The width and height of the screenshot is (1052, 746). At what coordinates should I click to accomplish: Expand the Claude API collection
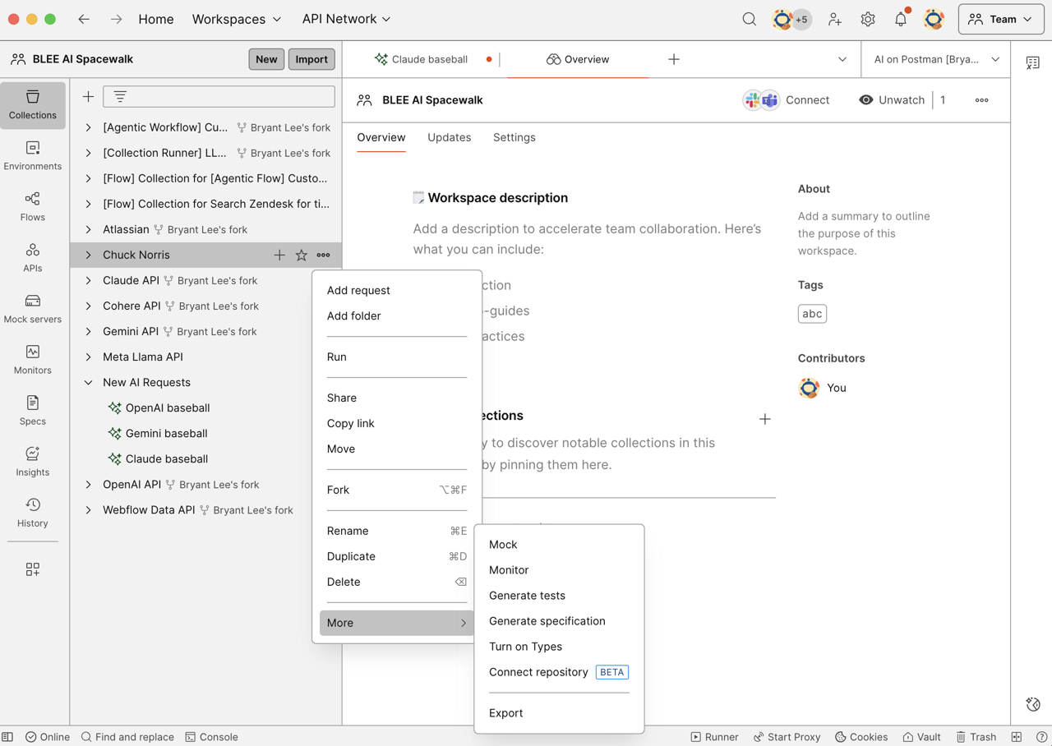pos(89,281)
